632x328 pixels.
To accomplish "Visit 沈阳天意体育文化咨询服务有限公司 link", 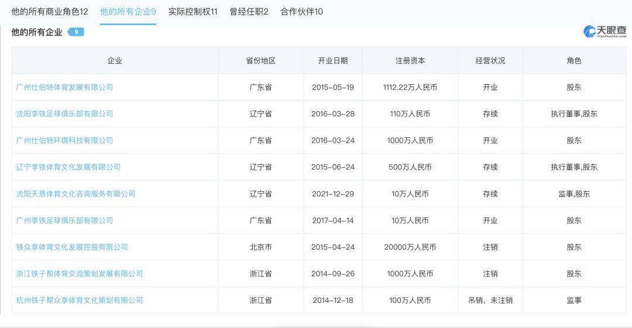I will (x=75, y=194).
